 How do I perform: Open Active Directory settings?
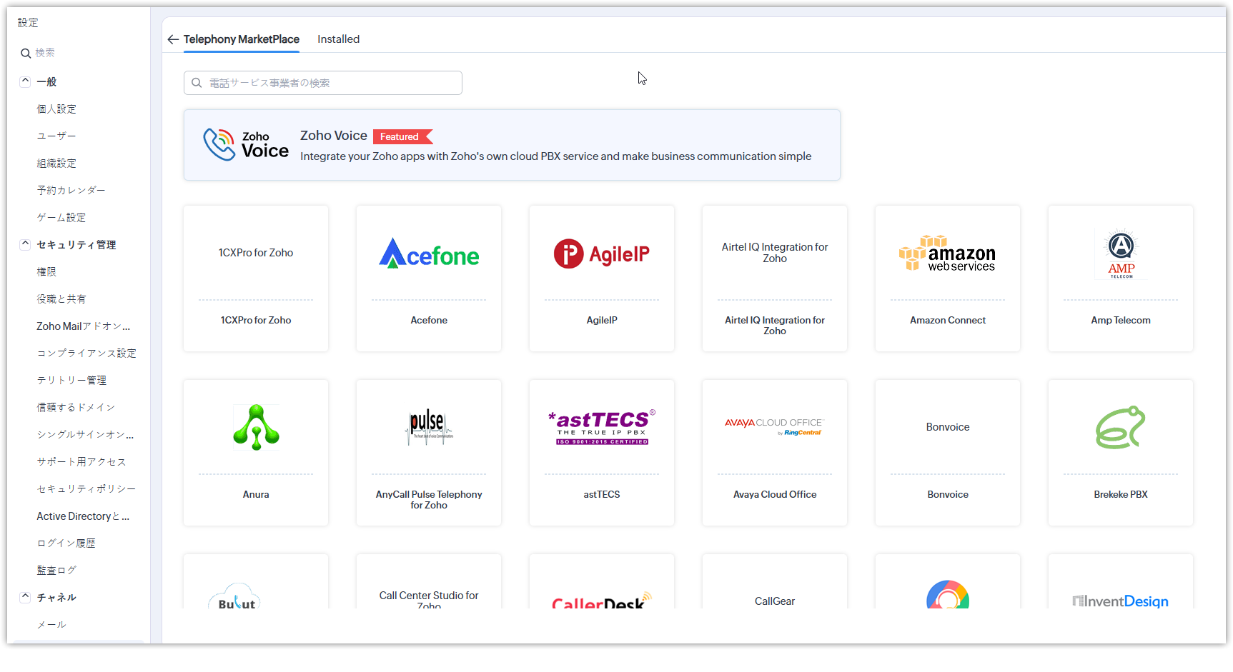[x=83, y=516]
